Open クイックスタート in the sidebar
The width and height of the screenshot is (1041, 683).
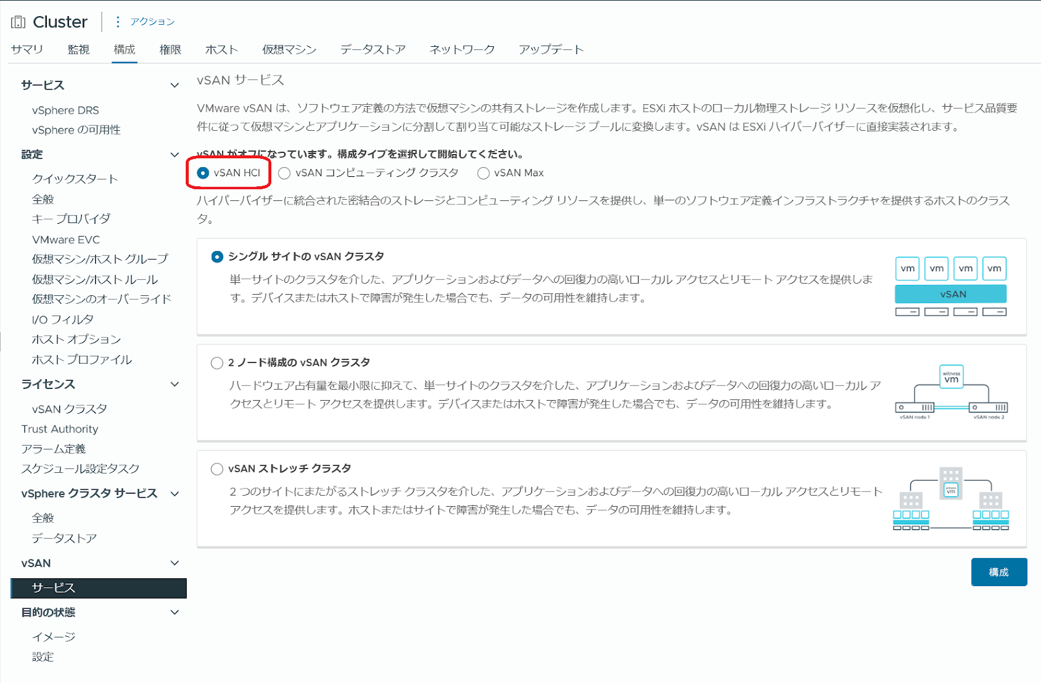tap(75, 179)
